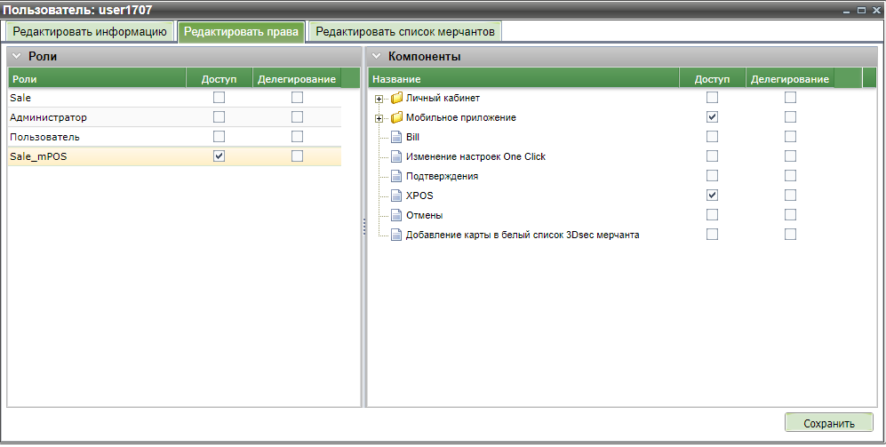
Task: Click the One Click settings document icon
Action: (396, 156)
